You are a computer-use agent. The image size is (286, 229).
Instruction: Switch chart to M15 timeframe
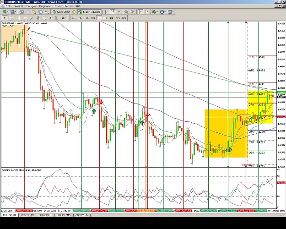point(86,18)
